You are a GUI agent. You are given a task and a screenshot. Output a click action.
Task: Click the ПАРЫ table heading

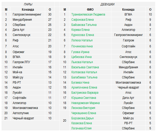(x=28, y=4)
